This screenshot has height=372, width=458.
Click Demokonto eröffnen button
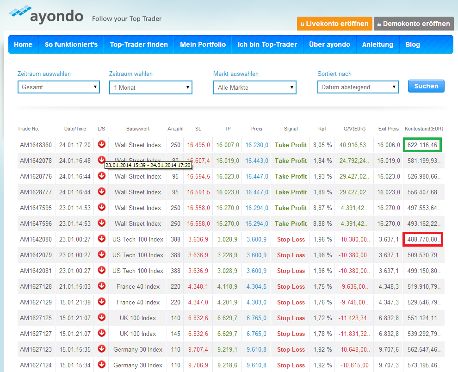click(414, 24)
